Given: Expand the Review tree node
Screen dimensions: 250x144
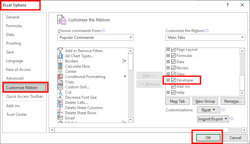Looking at the screenshot, I should coord(168,68).
